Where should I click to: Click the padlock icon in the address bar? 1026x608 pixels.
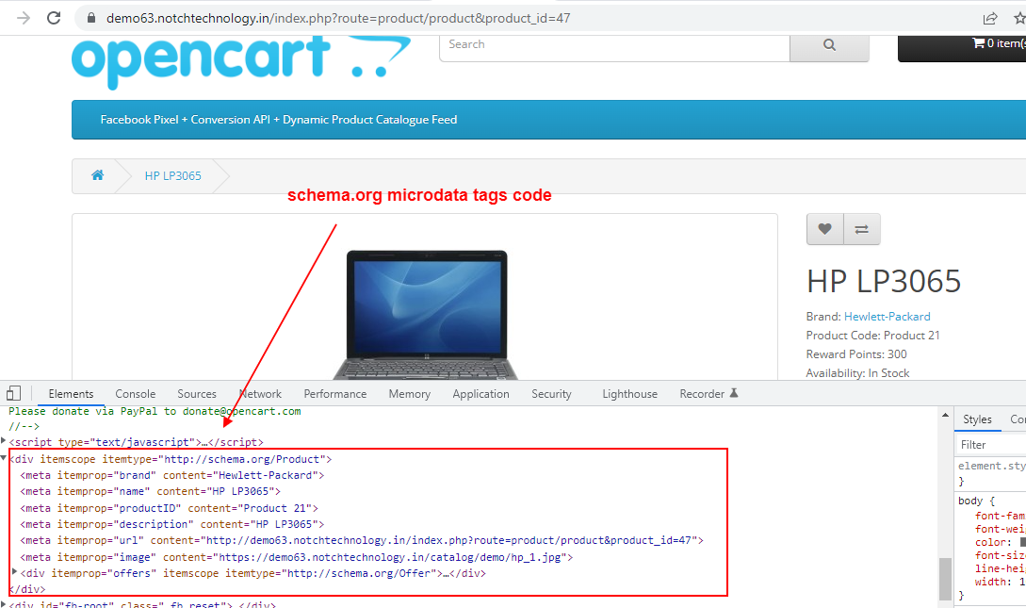tap(90, 17)
